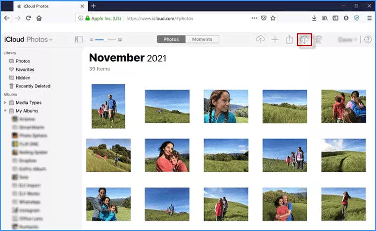Open the help question mark icon
376x231 pixels.
(368, 40)
